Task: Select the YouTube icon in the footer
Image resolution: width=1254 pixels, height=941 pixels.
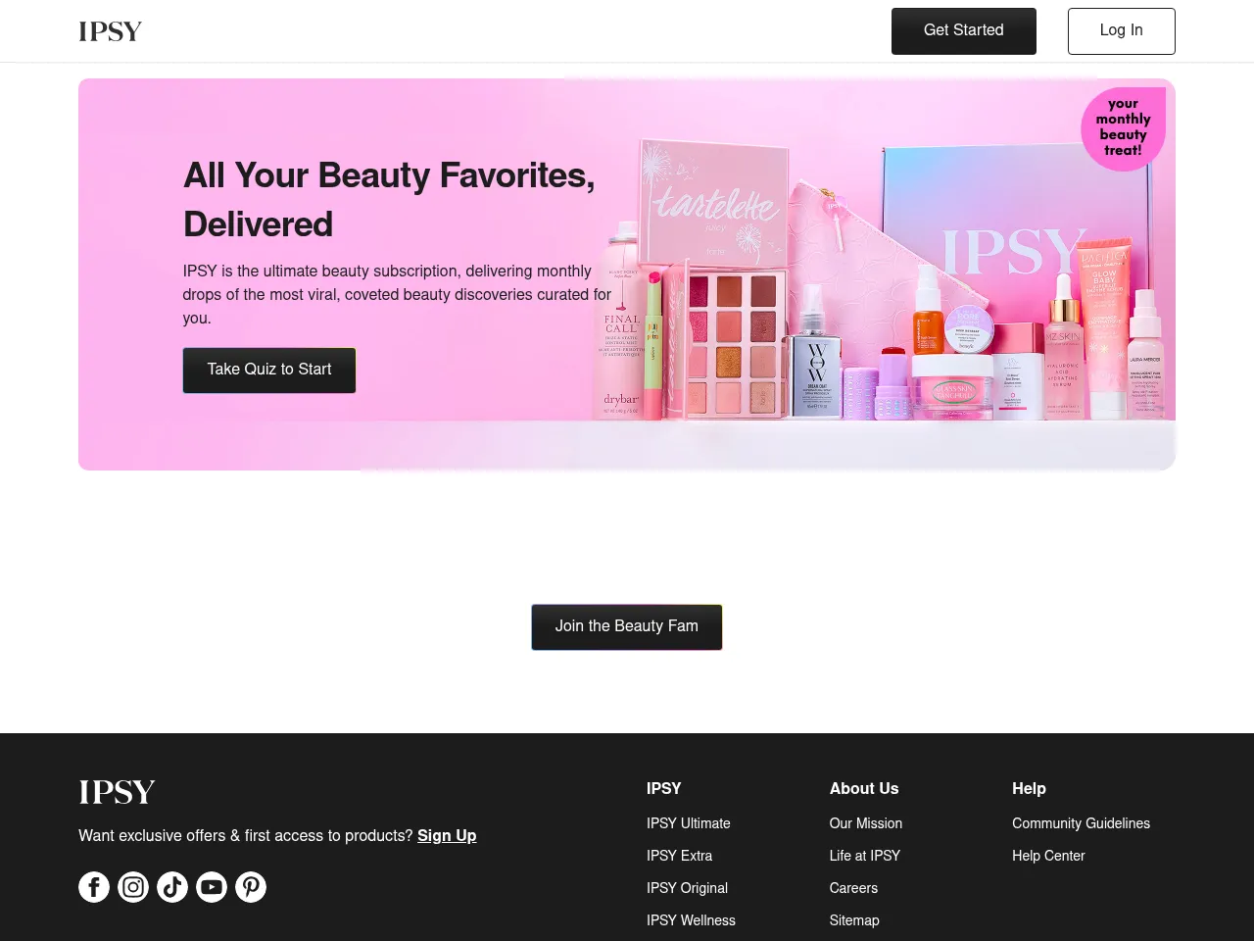Action: coord(212,886)
